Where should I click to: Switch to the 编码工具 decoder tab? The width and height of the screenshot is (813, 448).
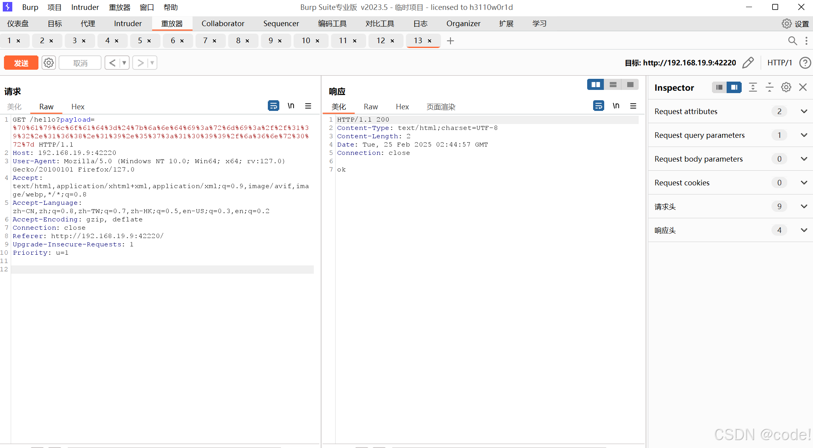point(332,24)
